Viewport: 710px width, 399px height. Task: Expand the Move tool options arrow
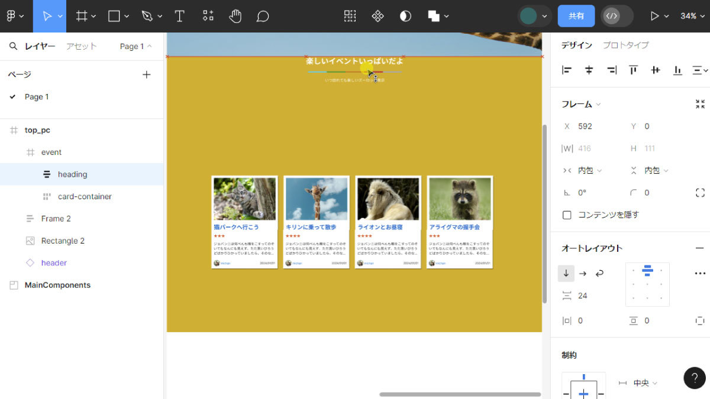60,16
